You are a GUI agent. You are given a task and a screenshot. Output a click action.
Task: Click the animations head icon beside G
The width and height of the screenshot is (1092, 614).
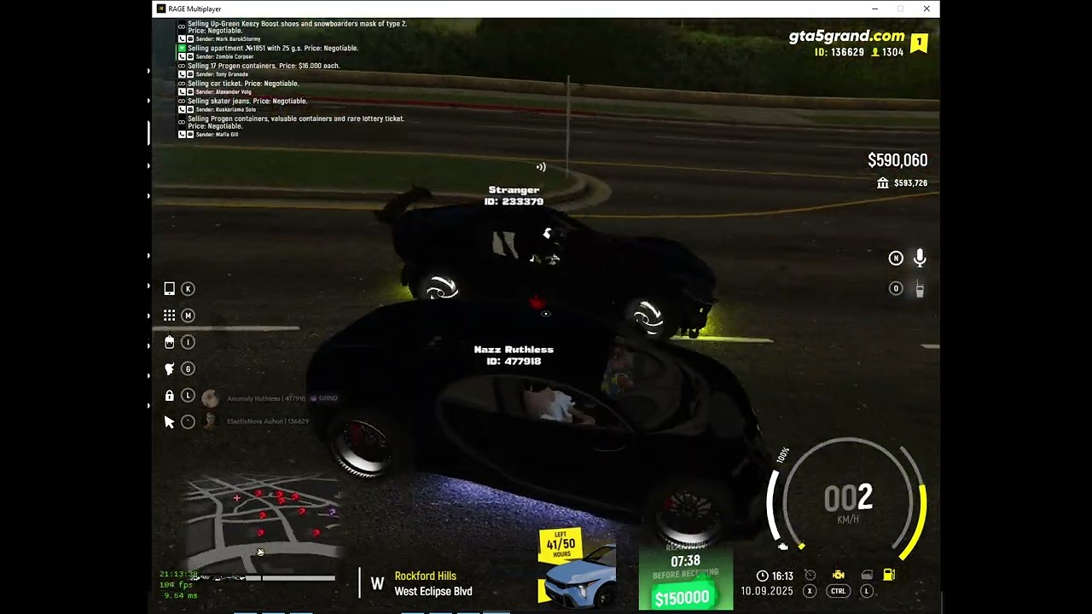[169, 368]
